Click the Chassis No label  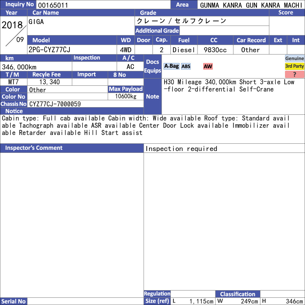14,104
